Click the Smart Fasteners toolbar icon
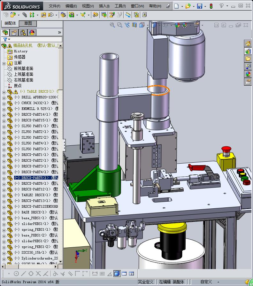Viewport: 253px width, 286px height. click(x=43, y=15)
